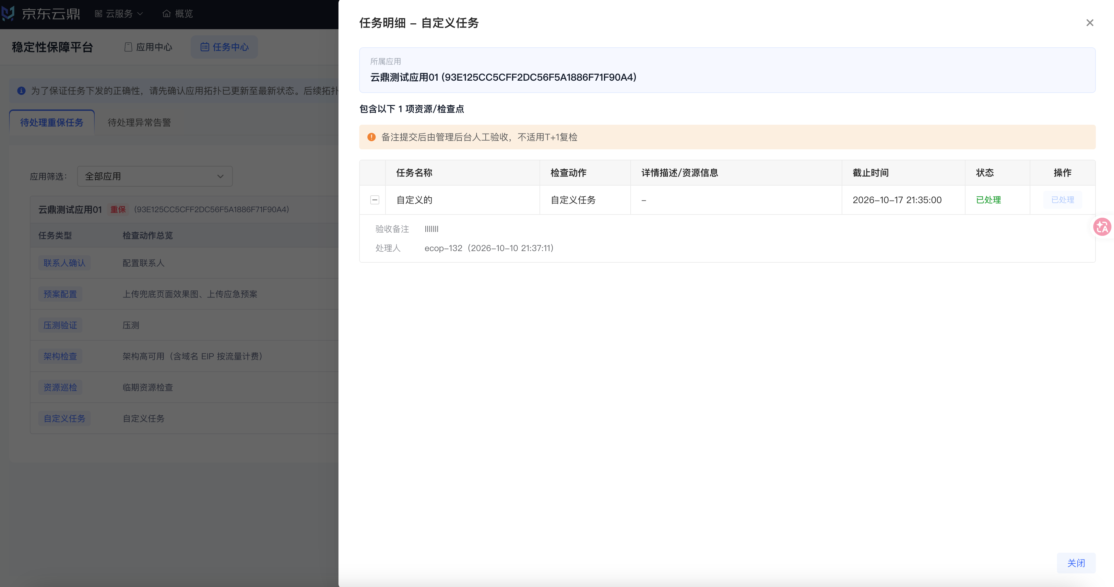
Task: Click the blue info icon in banner
Action: pyautogui.click(x=21, y=91)
